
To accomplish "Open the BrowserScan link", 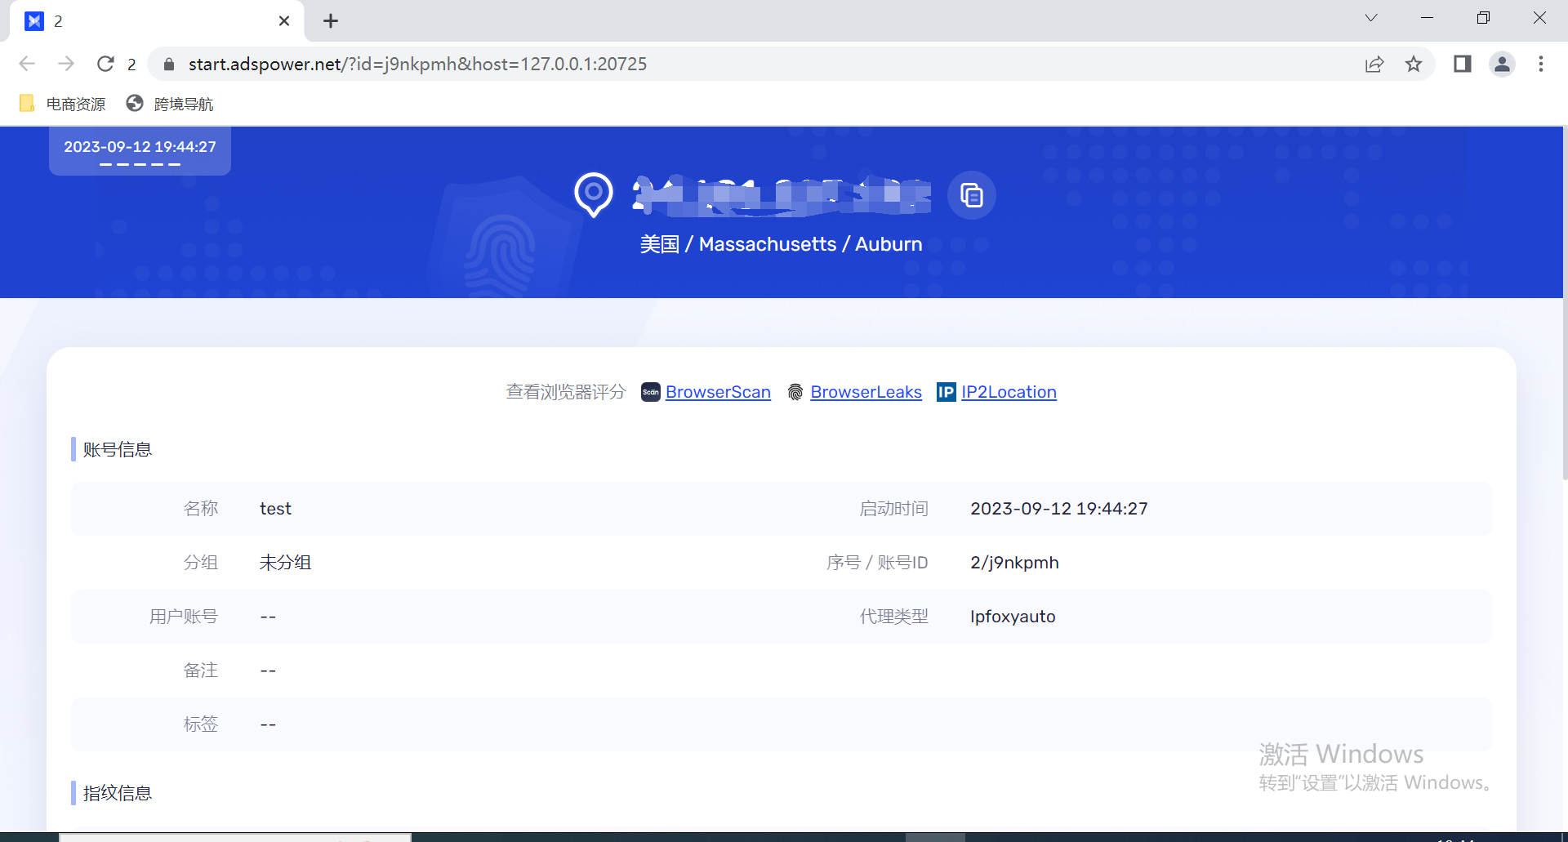I will (x=718, y=392).
